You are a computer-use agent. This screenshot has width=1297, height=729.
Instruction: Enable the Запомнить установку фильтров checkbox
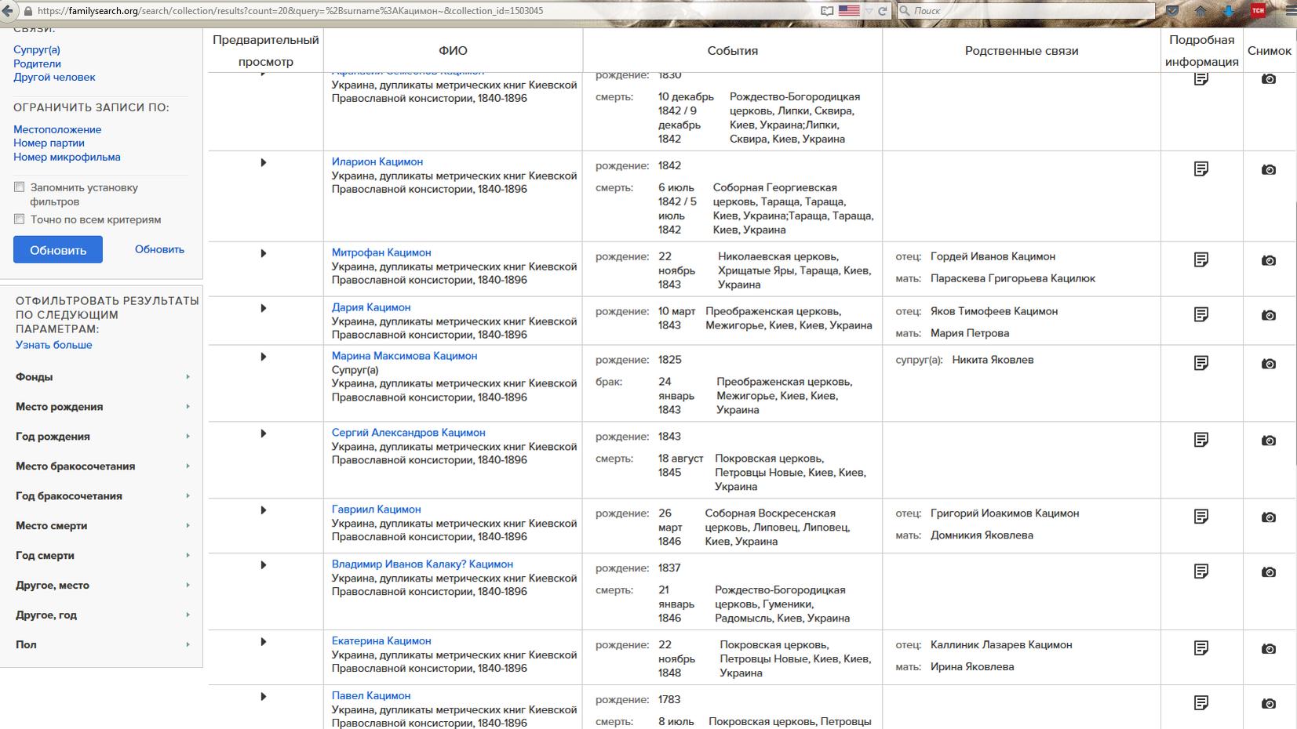[20, 187]
